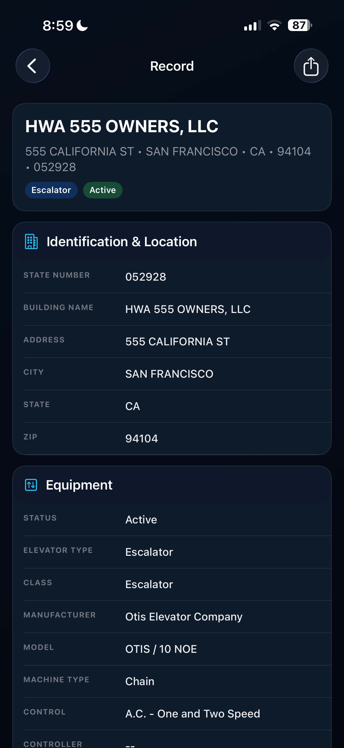Tap the battery indicator in status bar

[x=300, y=25]
